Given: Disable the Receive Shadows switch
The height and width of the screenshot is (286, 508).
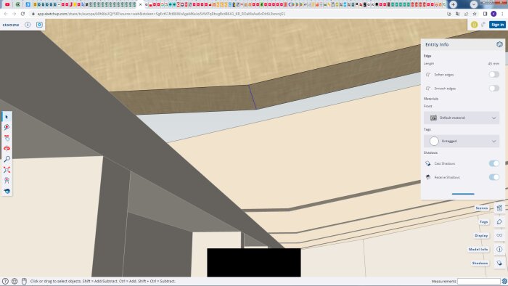Looking at the screenshot, I should tap(493, 177).
